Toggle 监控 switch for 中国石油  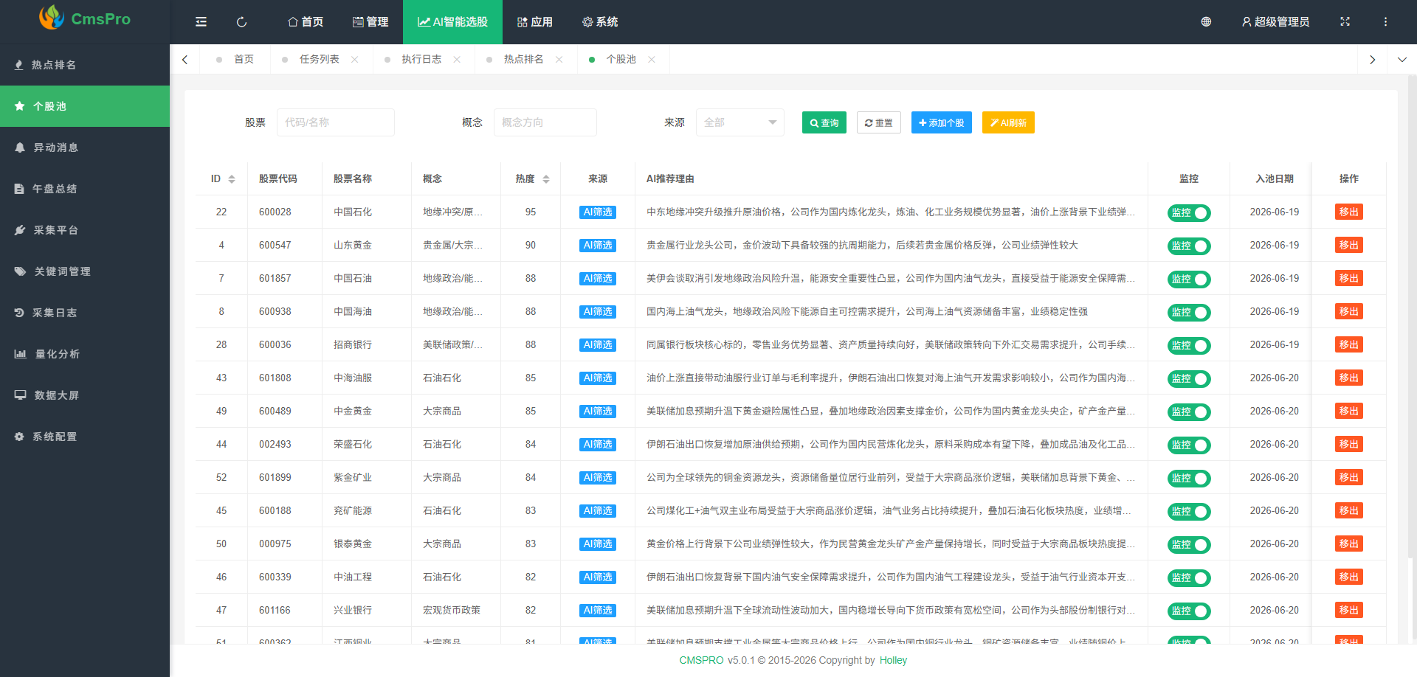(1189, 280)
